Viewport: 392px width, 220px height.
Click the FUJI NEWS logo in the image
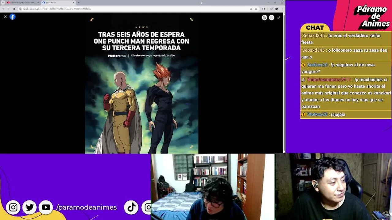[117, 56]
